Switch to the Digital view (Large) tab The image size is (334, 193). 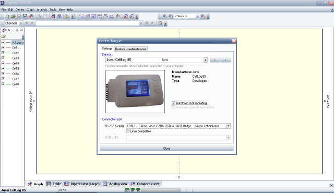pos(82,184)
